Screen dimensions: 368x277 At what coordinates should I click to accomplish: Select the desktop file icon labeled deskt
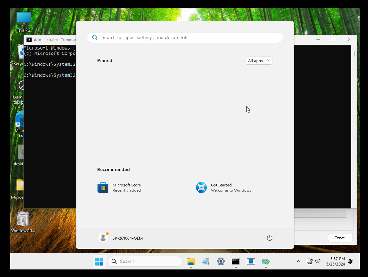[x=19, y=155]
